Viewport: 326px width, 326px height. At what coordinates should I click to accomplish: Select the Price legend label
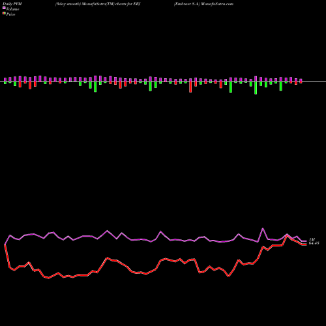[10, 14]
